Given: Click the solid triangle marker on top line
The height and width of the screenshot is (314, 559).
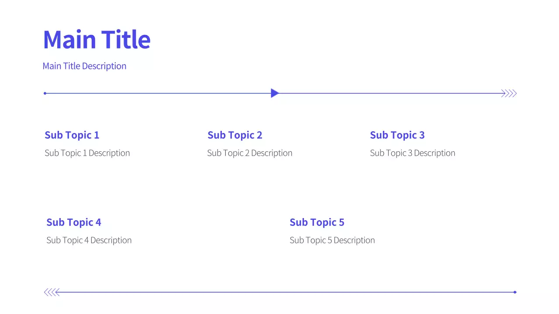Looking at the screenshot, I should point(274,93).
